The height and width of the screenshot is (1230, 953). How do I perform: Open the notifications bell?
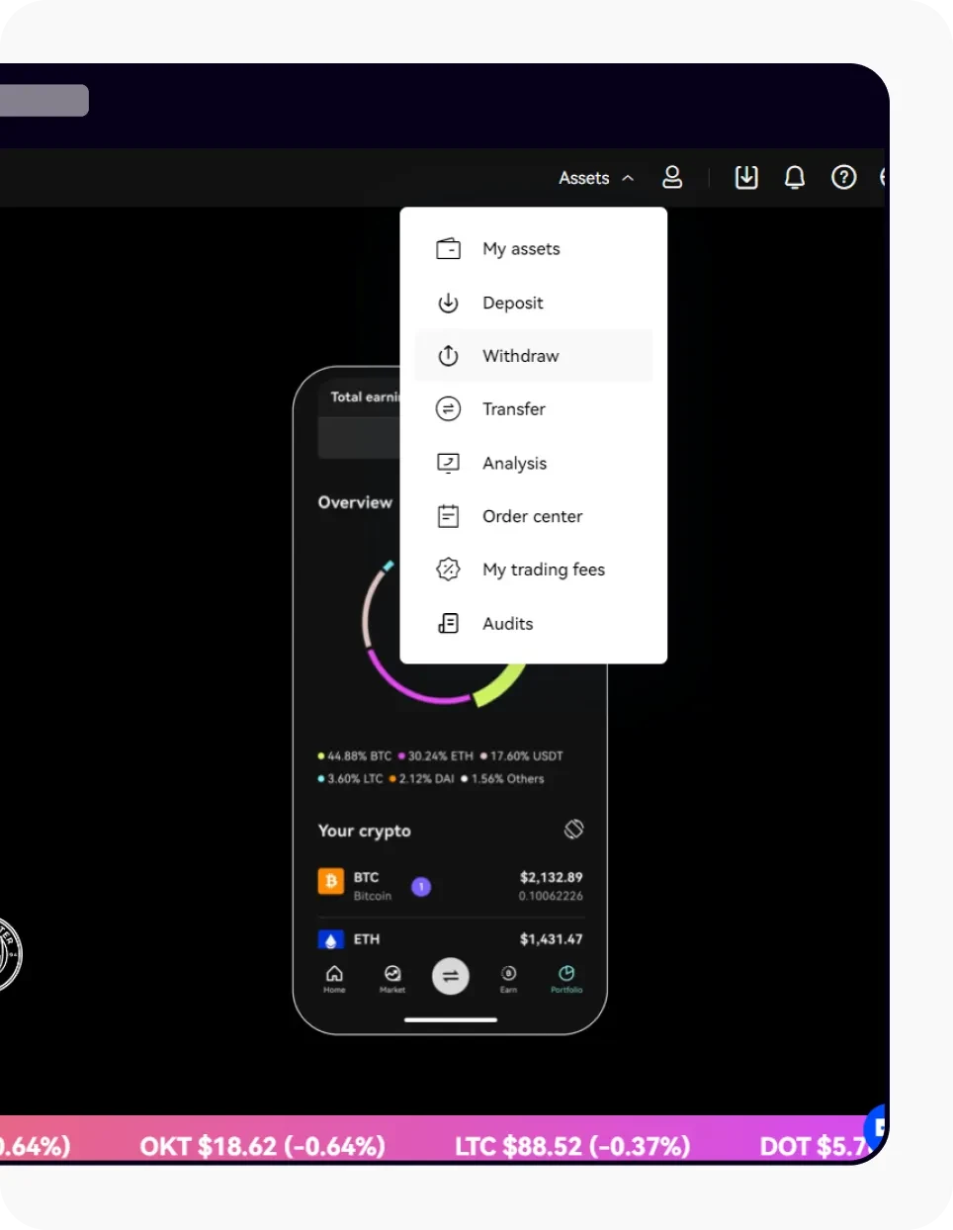[795, 178]
